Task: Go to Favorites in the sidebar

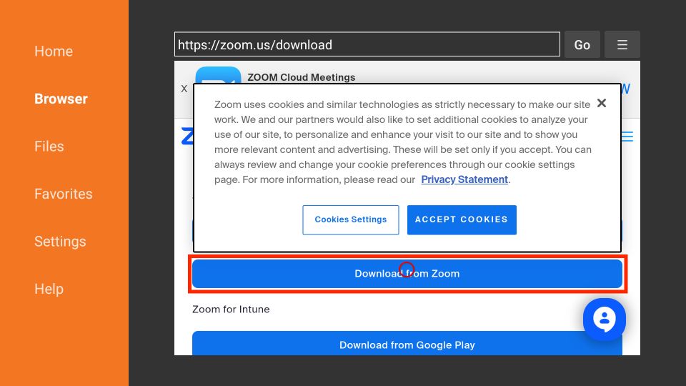Action: click(x=64, y=194)
